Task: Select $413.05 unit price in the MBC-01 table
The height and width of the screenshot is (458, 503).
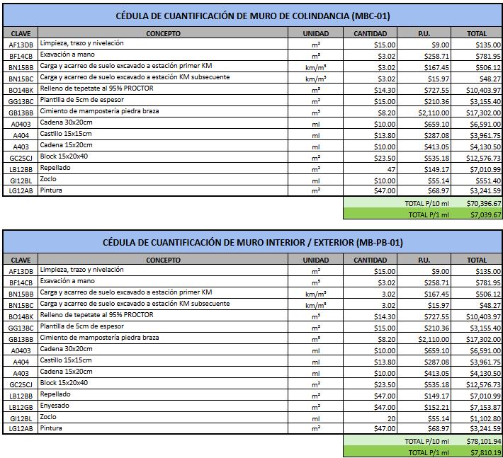Action: tap(424, 147)
